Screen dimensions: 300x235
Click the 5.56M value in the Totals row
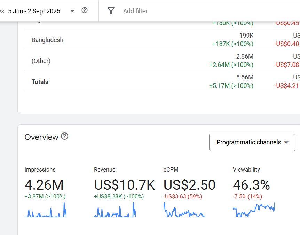(245, 77)
